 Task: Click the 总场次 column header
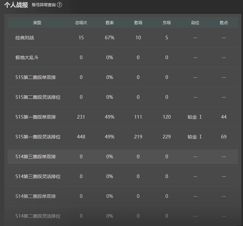(x=81, y=23)
